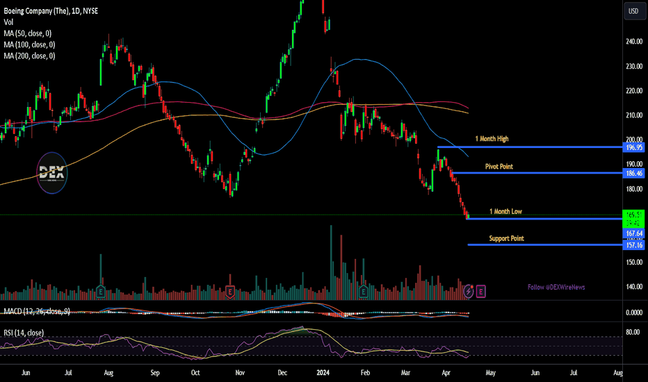Click the 167.64 price tag
The width and height of the screenshot is (648, 382).
[x=634, y=234]
